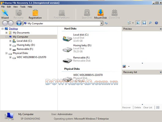The height and width of the screenshot is (122, 162).
Task: Select WDC WD1200BEVS-22UST0 in the tree
Action: (x=31, y=57)
